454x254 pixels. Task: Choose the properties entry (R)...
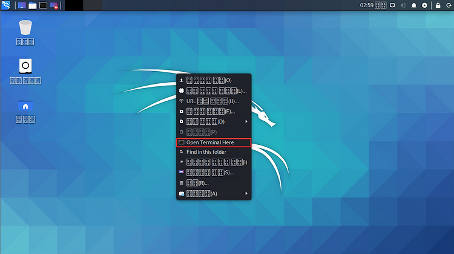coord(214,183)
